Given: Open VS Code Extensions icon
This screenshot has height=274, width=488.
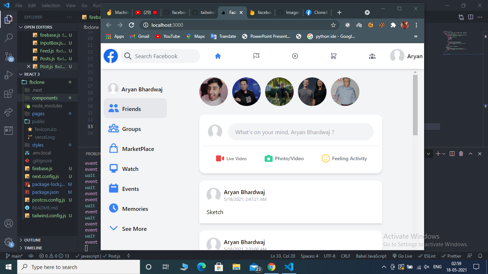Looking at the screenshot, I should (9, 94).
